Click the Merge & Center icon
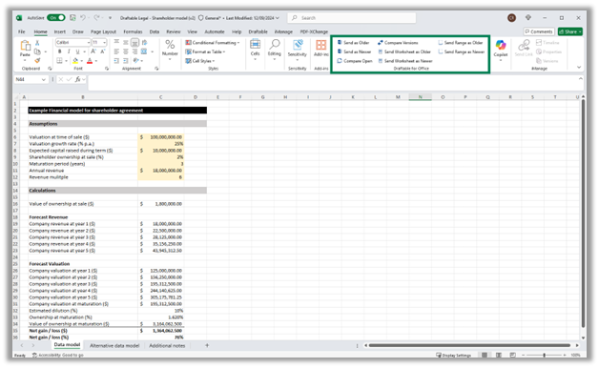 pyautogui.click(x=144, y=51)
